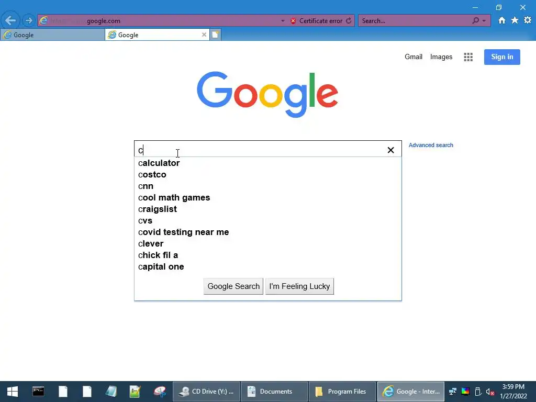
Task: Click the Google logo
Action: click(267, 94)
